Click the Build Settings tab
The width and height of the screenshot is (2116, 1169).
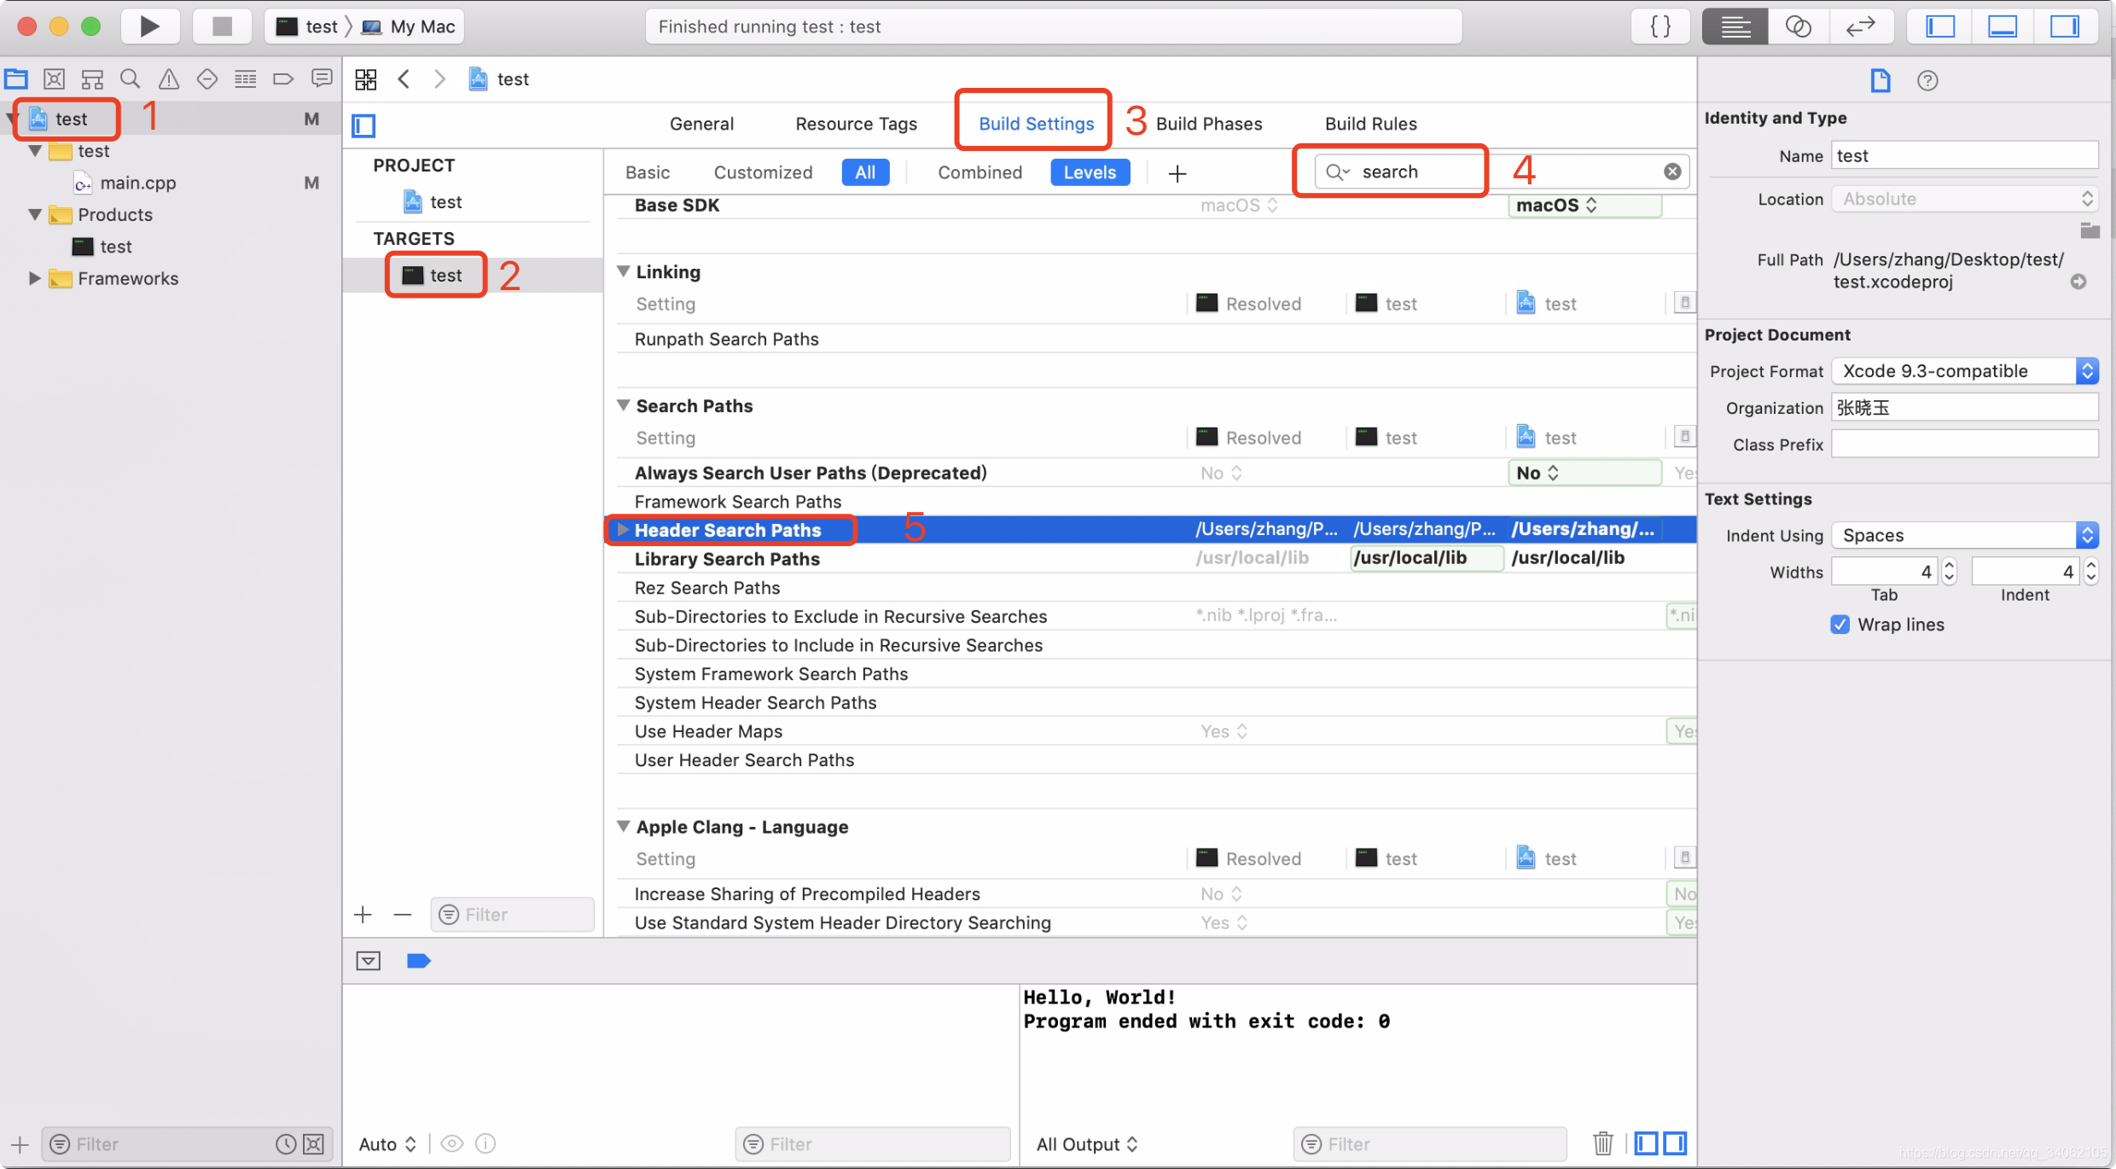tap(1035, 122)
